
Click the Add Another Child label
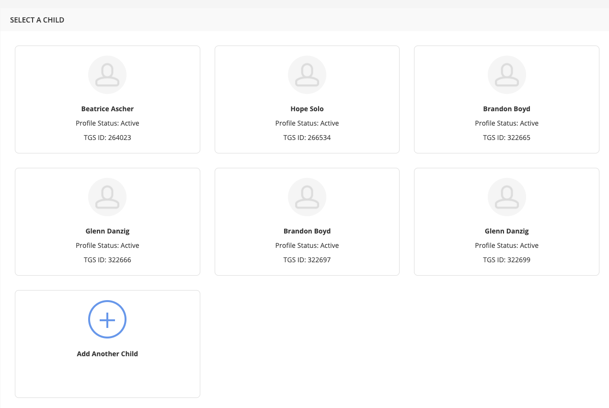107,354
